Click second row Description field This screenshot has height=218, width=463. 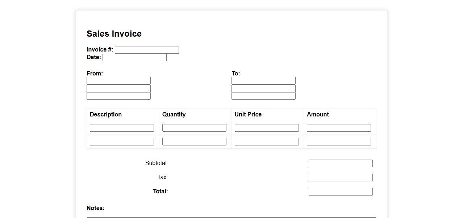coord(122,141)
